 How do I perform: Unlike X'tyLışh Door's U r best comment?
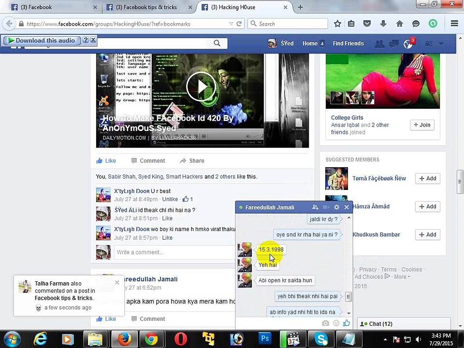170,199
